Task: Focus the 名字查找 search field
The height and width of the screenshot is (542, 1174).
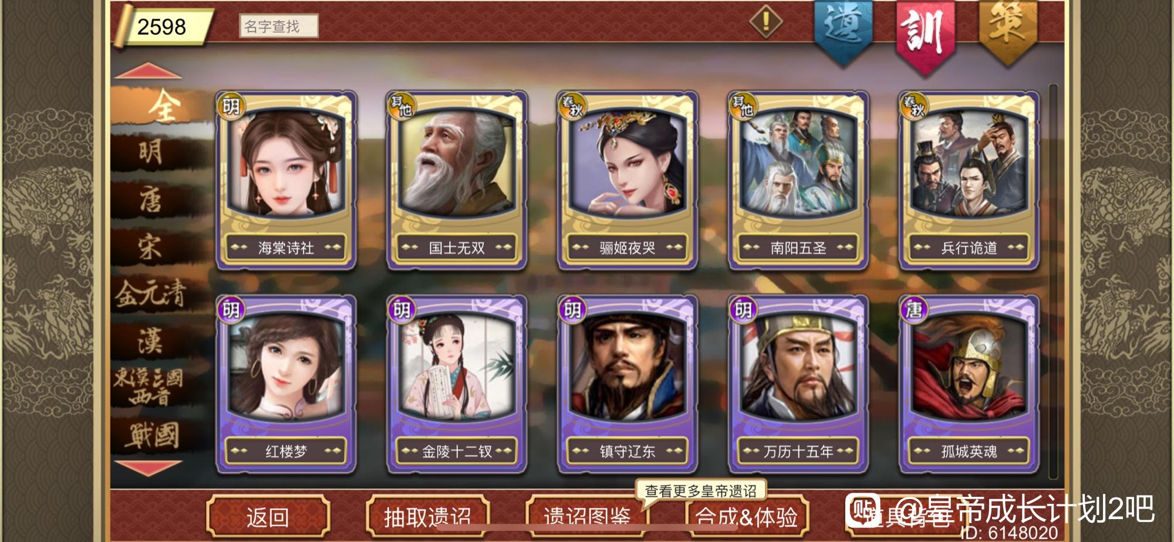Action: [x=279, y=26]
